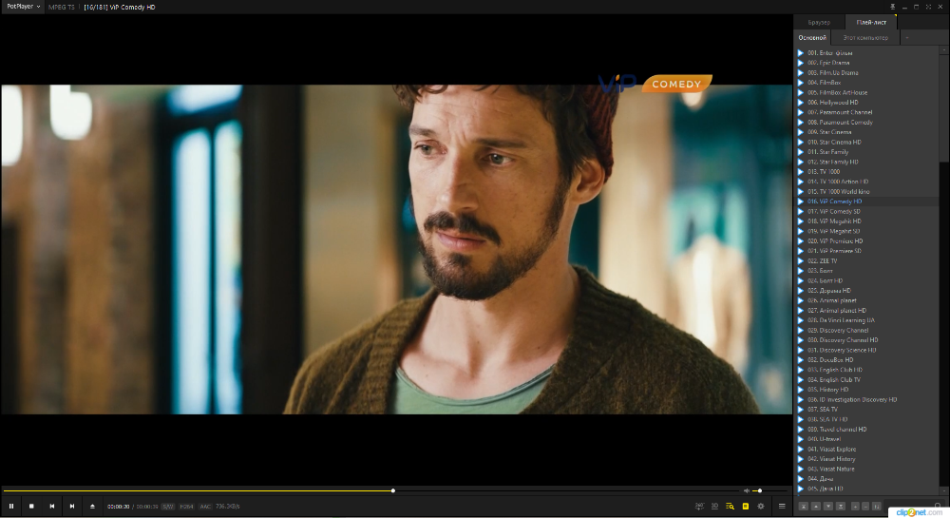The width and height of the screenshot is (950, 518).
Task: Open settings gear in control bar
Action: pyautogui.click(x=761, y=506)
